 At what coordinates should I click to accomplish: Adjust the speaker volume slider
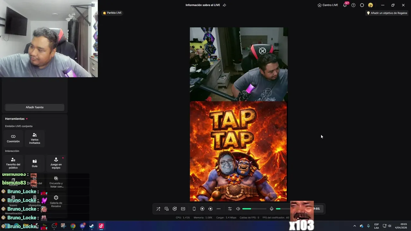(x=254, y=209)
